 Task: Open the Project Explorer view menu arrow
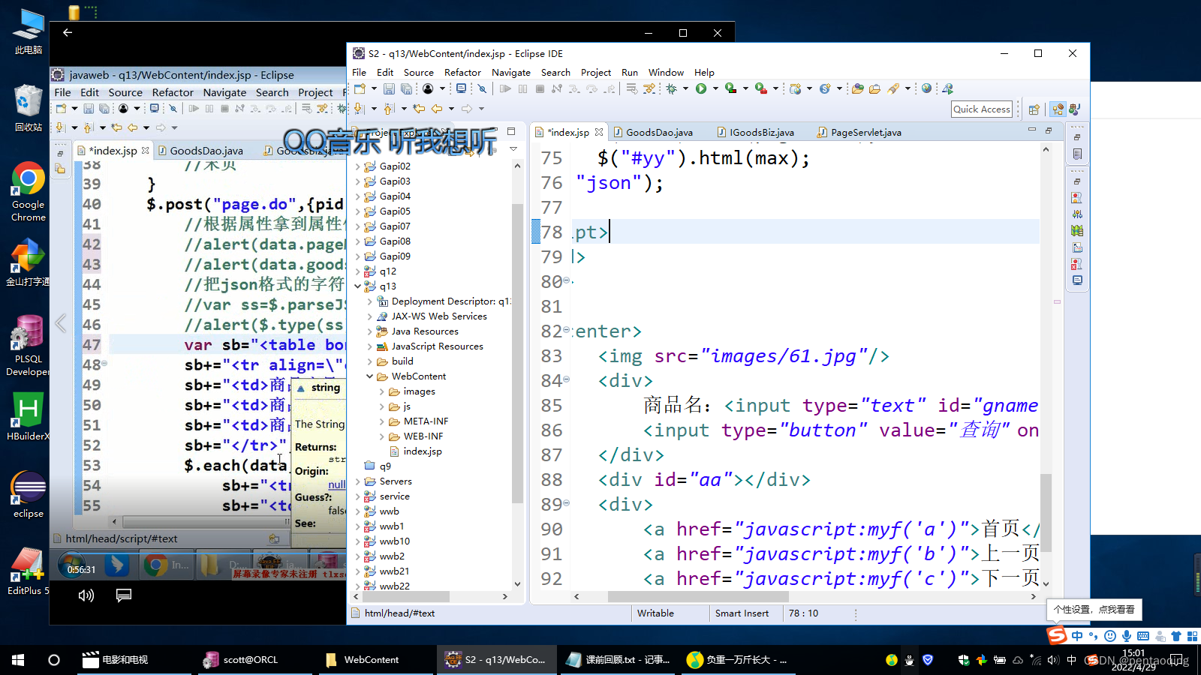[513, 149]
